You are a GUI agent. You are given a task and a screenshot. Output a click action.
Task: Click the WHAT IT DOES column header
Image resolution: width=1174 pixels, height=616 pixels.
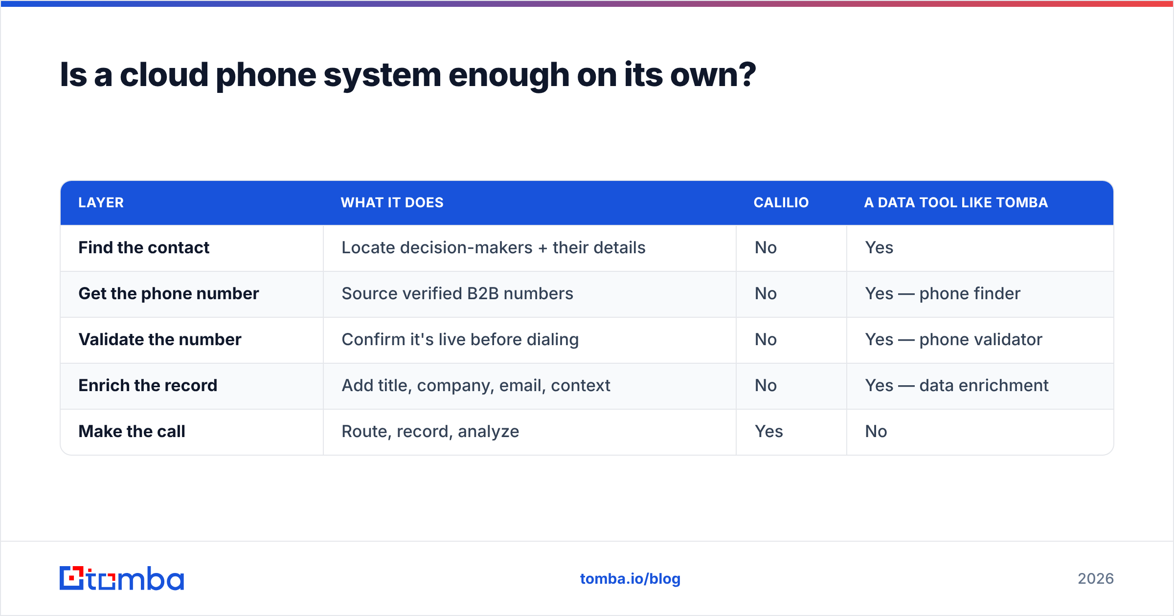[392, 202]
